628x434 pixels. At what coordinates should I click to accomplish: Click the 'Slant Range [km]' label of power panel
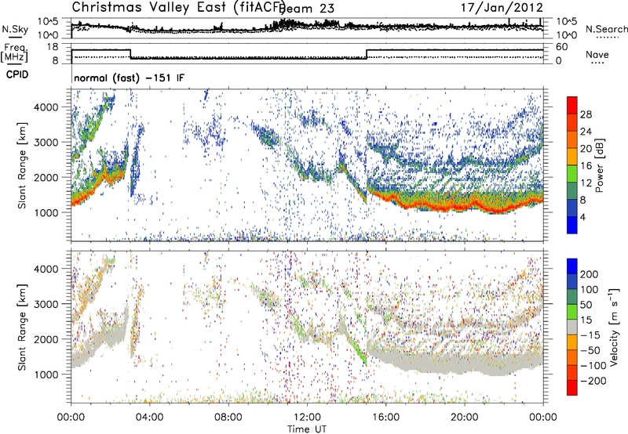point(22,165)
